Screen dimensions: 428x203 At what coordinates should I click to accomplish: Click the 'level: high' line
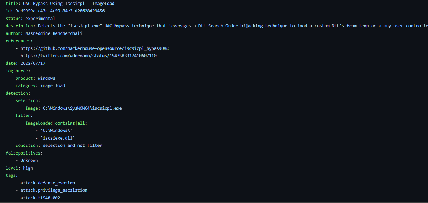[x=19, y=168]
